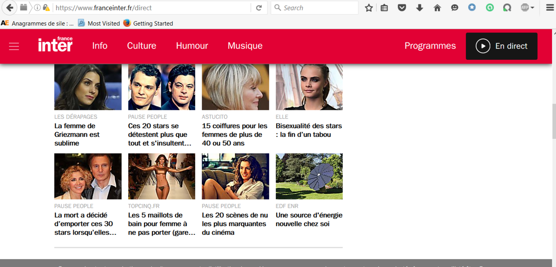Open the Info navigation section

pyautogui.click(x=100, y=46)
